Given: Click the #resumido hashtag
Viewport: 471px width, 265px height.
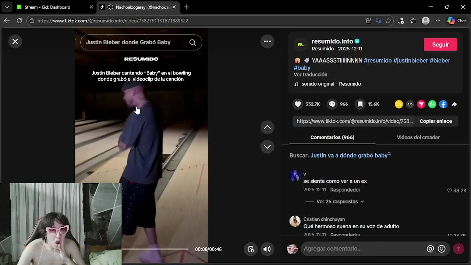Looking at the screenshot, I should click(x=378, y=60).
